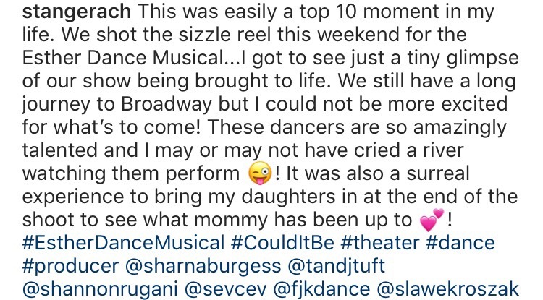Click the word 'daughters' in the caption
The height and width of the screenshot is (300, 543).
point(288,197)
